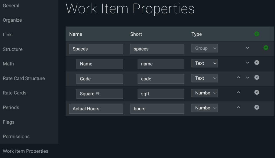Move Code property up
275x158 pixels.
(239, 78)
